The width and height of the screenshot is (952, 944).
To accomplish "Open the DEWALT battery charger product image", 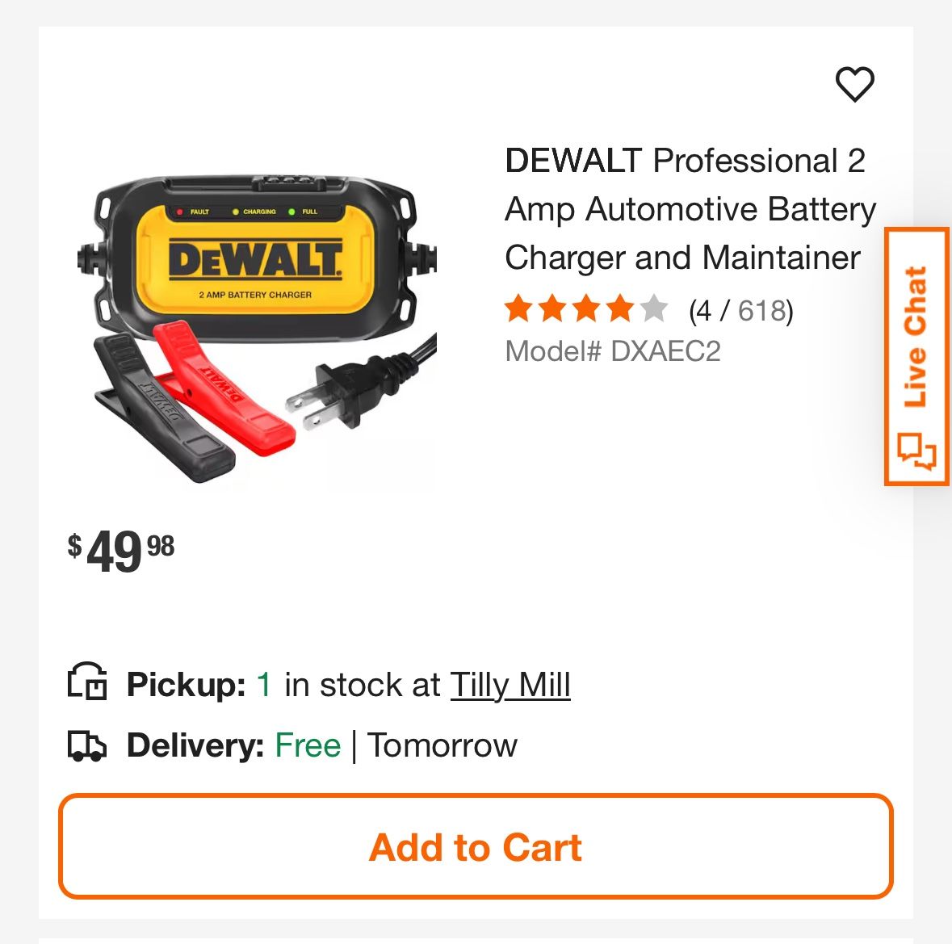I will click(x=257, y=329).
